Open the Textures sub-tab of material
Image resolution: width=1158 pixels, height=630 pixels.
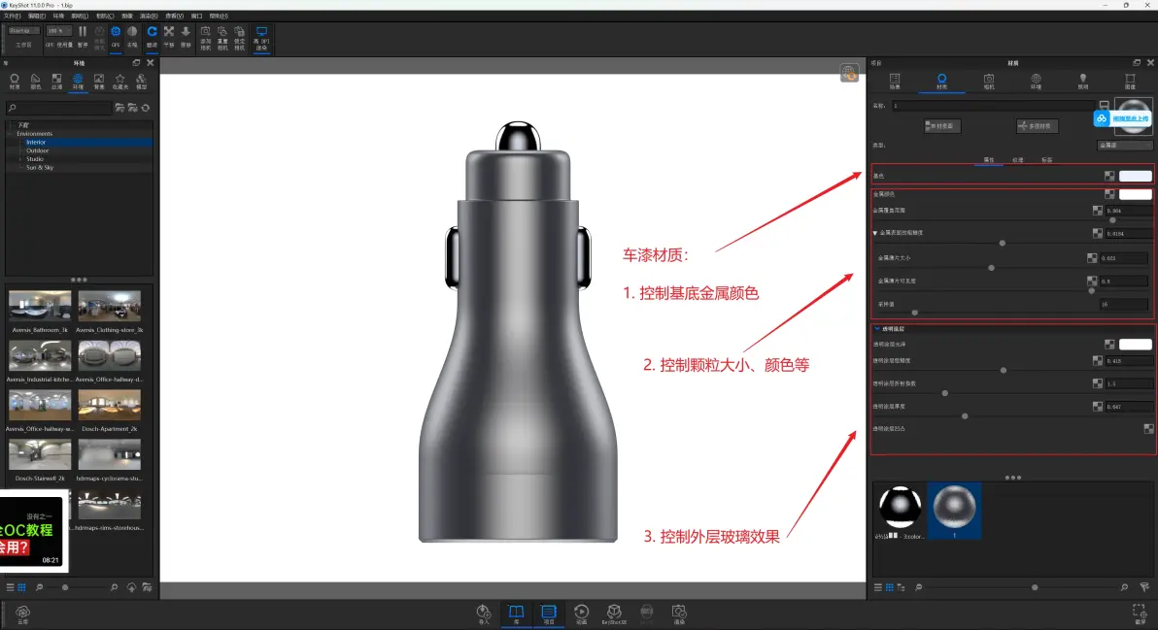pyautogui.click(x=1018, y=160)
